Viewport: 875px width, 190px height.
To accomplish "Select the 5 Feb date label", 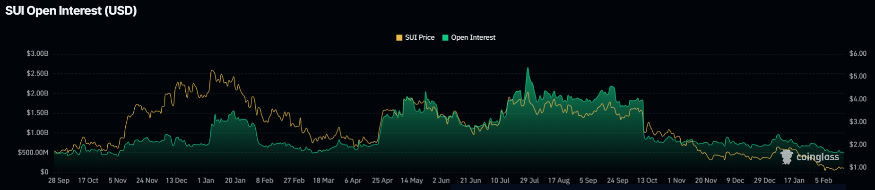I will click(823, 181).
